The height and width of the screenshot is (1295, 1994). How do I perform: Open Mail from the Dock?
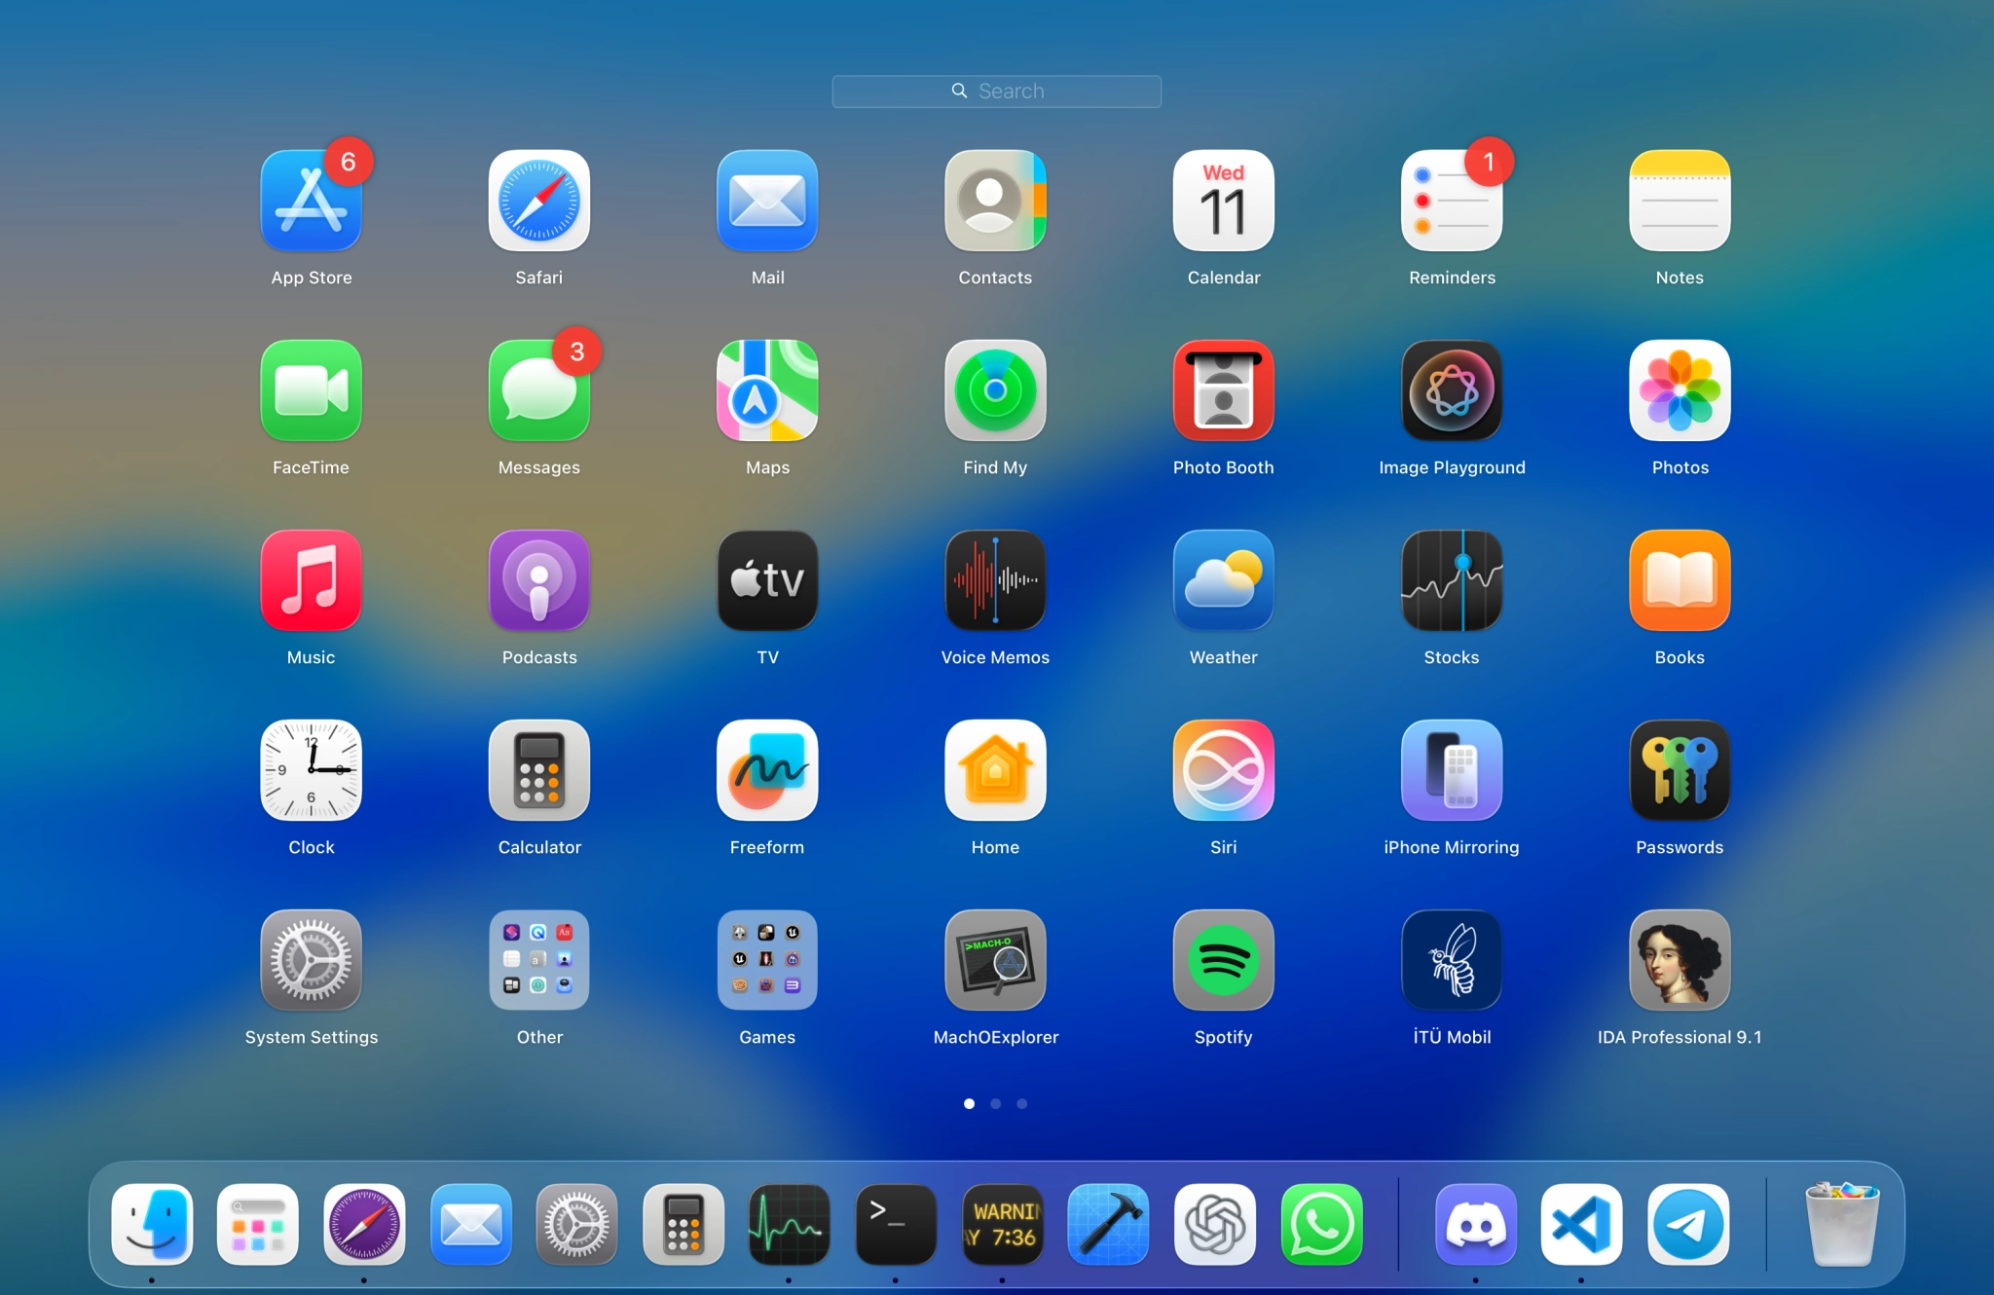pyautogui.click(x=471, y=1224)
